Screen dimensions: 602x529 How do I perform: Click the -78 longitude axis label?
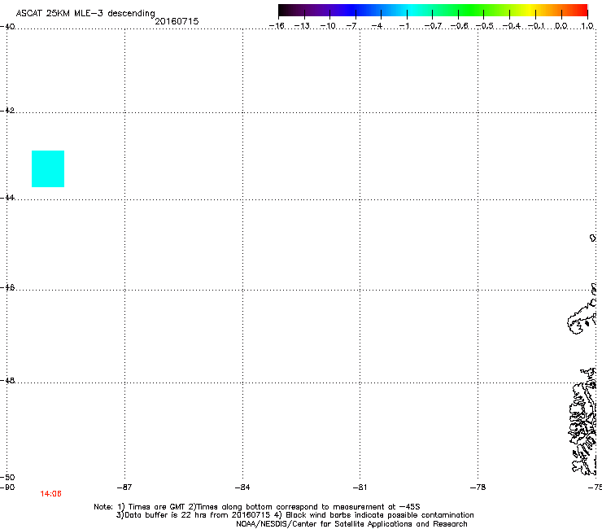point(478,487)
